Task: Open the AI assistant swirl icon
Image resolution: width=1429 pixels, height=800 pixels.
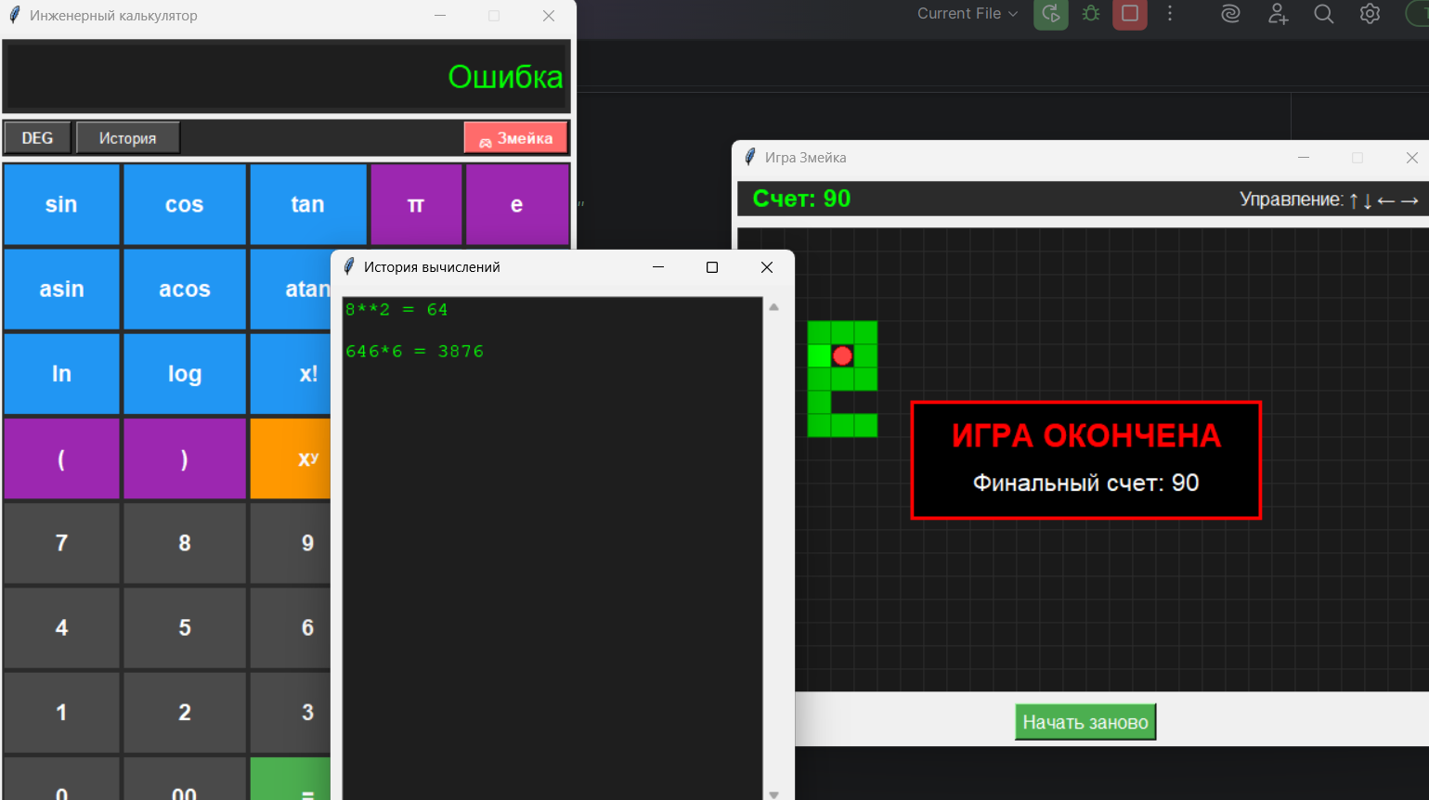Action: (x=1230, y=14)
